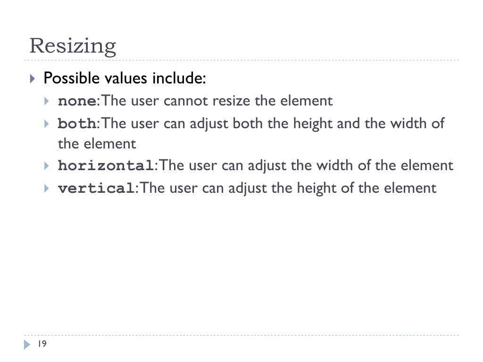
Task: Select the 'horizontal' keyword text
Action: (x=106, y=165)
